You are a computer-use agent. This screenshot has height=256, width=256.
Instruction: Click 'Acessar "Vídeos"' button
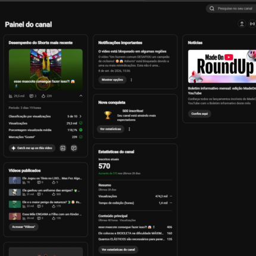point(24,227)
